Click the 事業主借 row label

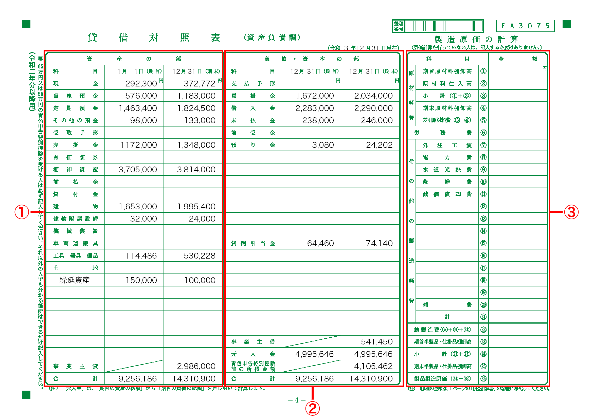tap(253, 342)
